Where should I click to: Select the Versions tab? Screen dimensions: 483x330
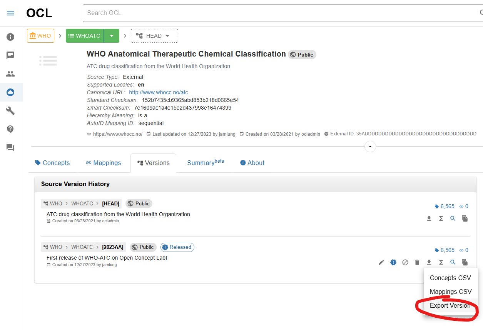tap(153, 163)
